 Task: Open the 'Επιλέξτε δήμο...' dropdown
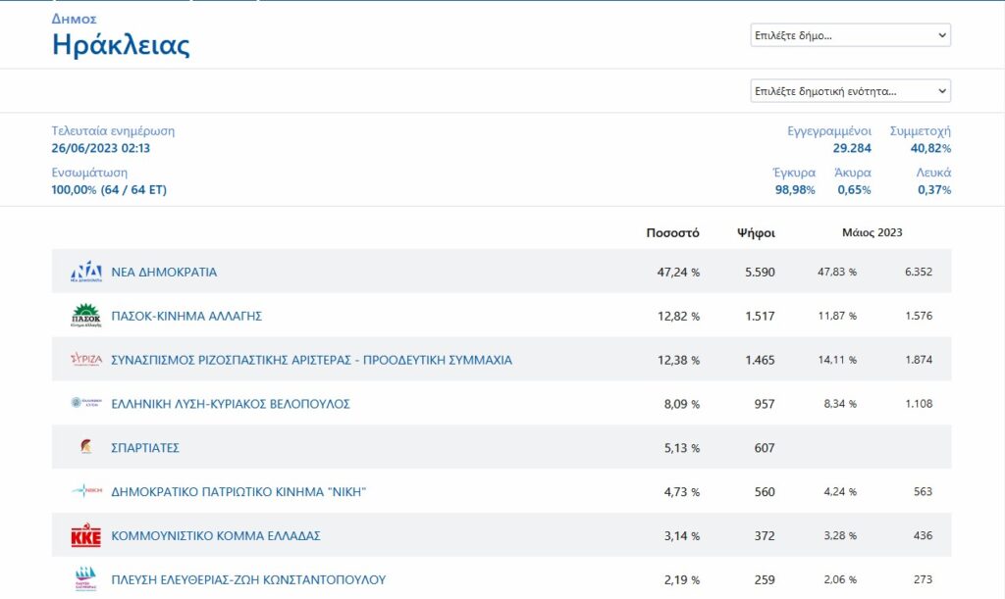tap(850, 35)
